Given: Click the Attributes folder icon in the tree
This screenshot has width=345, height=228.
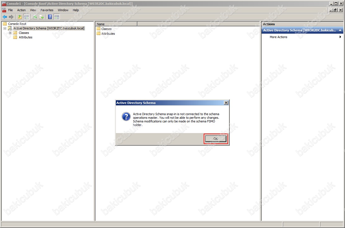Looking at the screenshot, I should coord(15,37).
